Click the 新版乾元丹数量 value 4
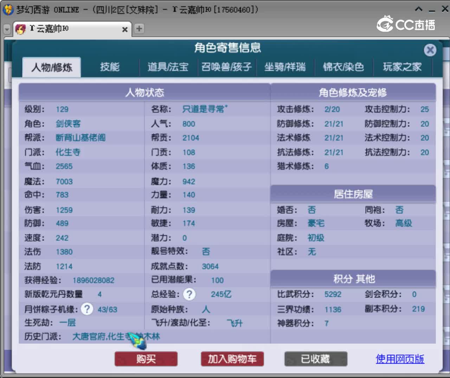Screen dimensions: 450x378 pos(100,294)
